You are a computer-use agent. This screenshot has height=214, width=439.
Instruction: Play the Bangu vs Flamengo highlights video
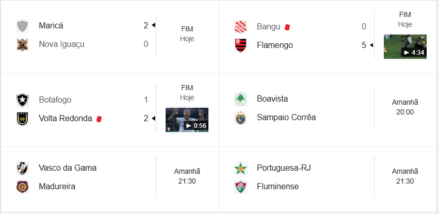click(405, 46)
